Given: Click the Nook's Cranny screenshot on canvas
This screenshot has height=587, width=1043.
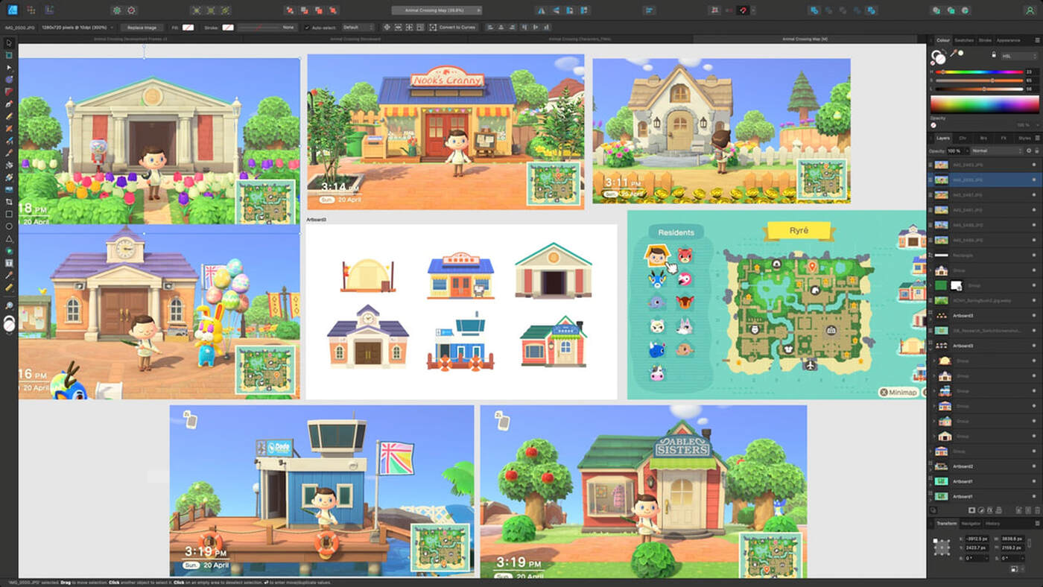Looking at the screenshot, I should 446,132.
